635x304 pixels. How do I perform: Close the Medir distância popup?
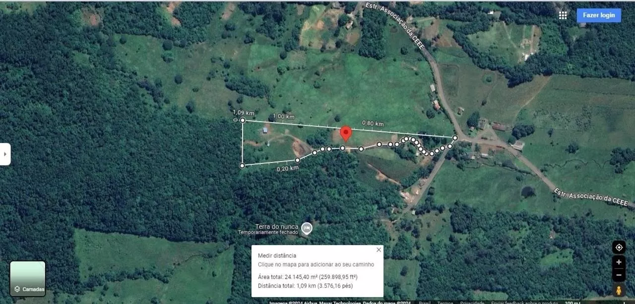pos(379,250)
